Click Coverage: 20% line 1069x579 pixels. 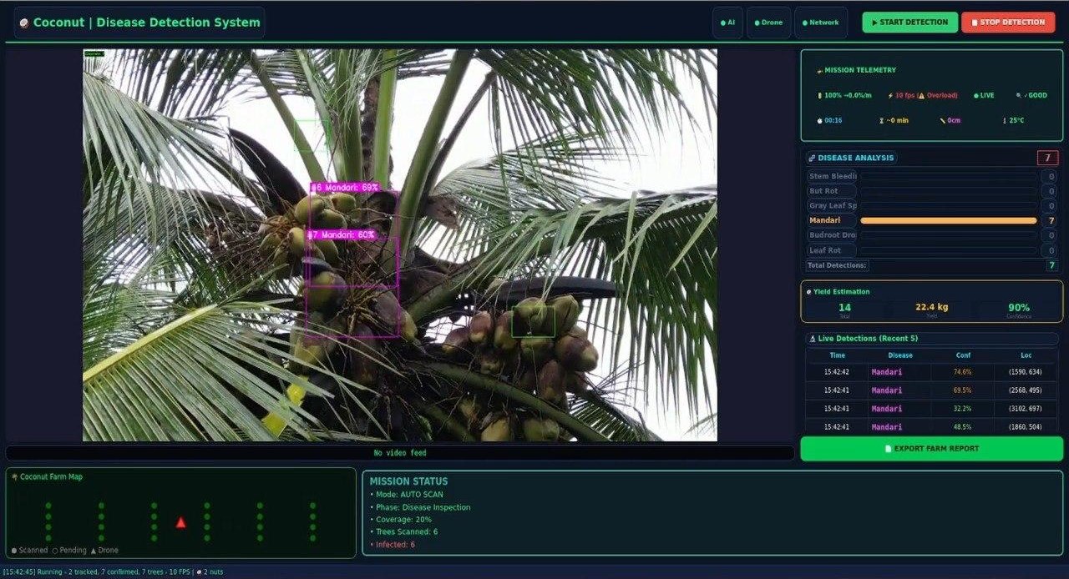400,520
